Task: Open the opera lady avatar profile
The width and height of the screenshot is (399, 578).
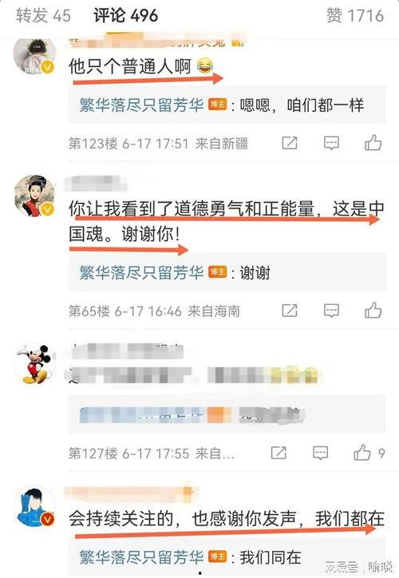Action: pyautogui.click(x=34, y=196)
